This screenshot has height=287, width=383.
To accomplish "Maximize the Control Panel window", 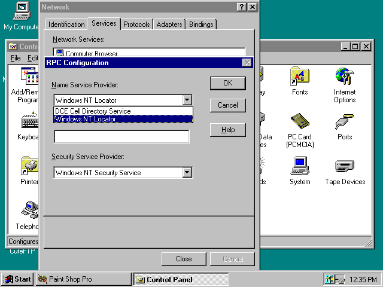I will pyautogui.click(x=355, y=47).
